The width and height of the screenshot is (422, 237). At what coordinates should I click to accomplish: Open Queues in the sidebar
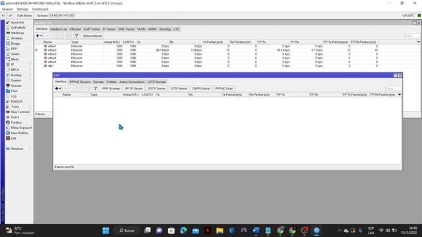[x=16, y=86]
